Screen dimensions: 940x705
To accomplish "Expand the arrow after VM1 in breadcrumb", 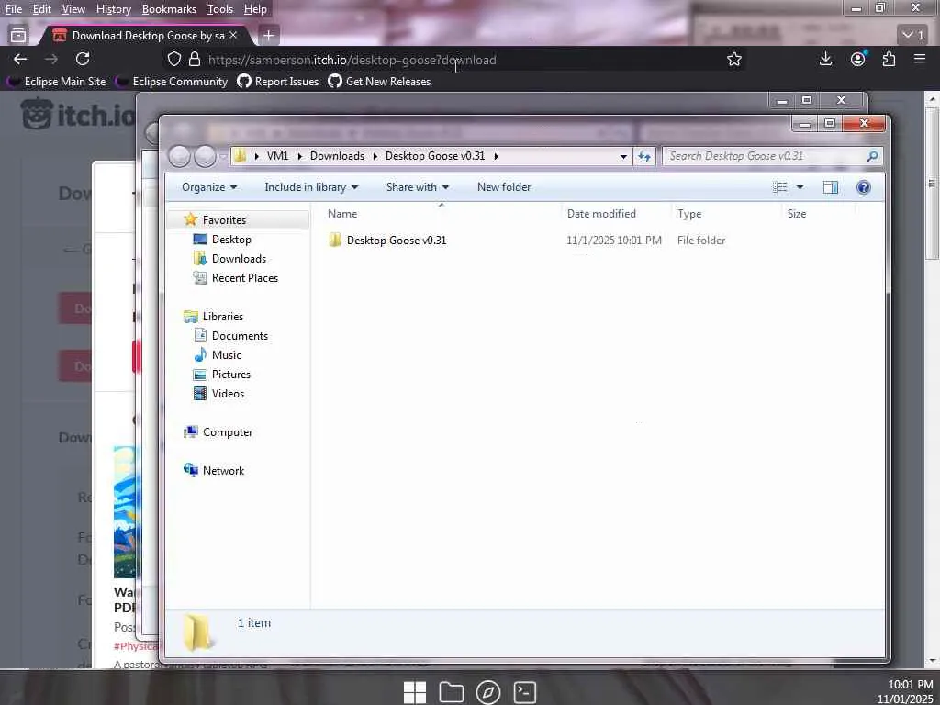I will coord(300,156).
